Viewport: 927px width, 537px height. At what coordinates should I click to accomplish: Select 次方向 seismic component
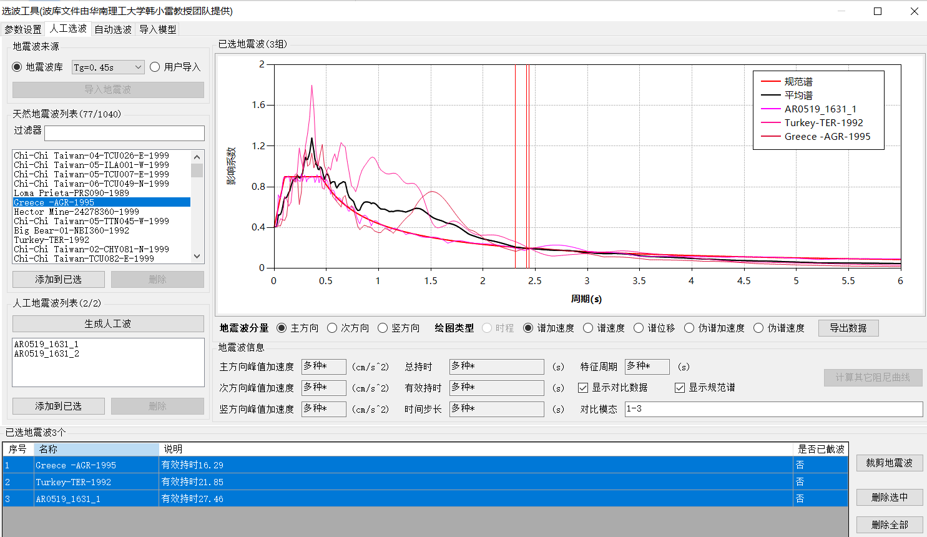click(333, 328)
